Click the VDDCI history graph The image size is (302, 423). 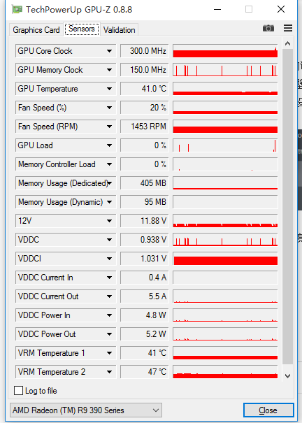[x=225, y=259]
